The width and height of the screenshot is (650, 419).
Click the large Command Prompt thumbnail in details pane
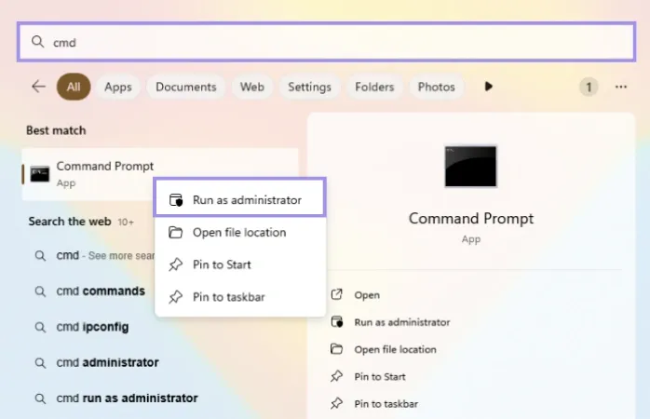click(x=470, y=166)
